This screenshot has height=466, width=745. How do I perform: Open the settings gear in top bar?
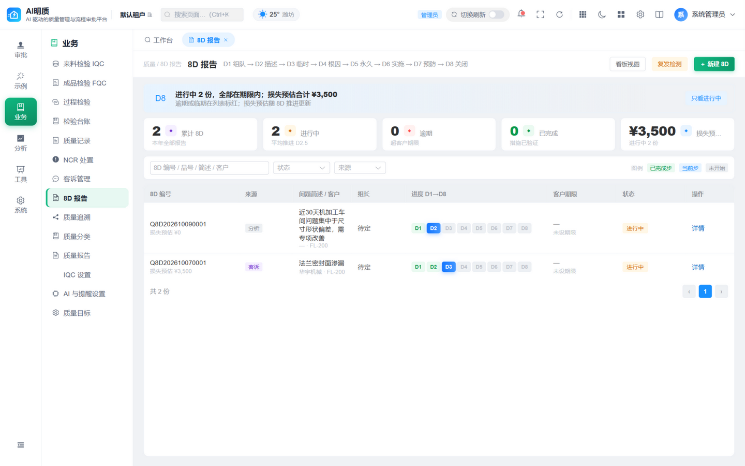640,14
